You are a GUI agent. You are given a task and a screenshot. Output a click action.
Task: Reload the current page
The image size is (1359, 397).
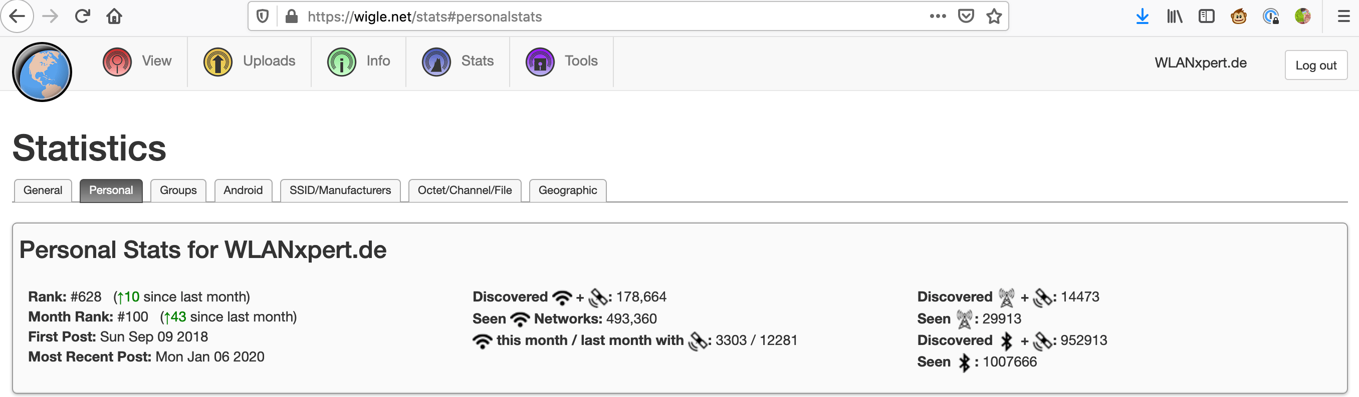click(x=82, y=16)
